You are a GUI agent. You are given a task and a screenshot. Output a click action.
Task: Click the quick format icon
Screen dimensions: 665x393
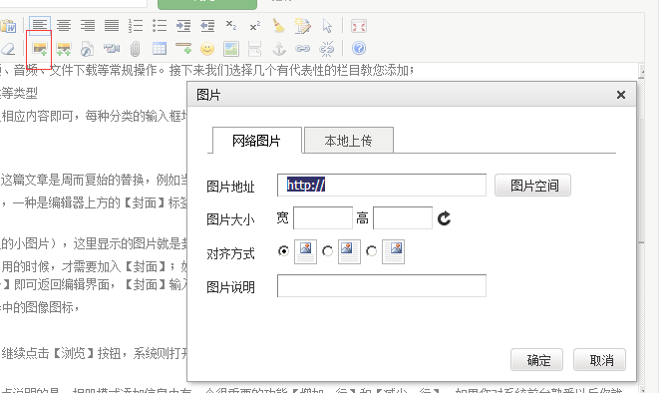303,26
